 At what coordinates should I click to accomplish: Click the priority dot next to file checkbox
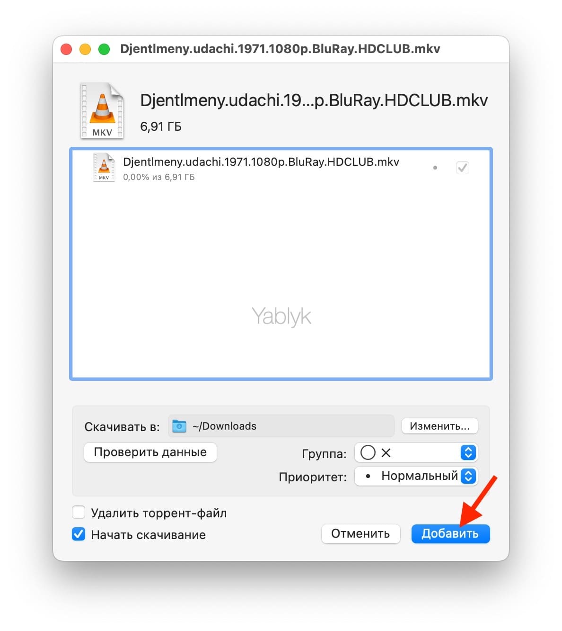coord(435,168)
